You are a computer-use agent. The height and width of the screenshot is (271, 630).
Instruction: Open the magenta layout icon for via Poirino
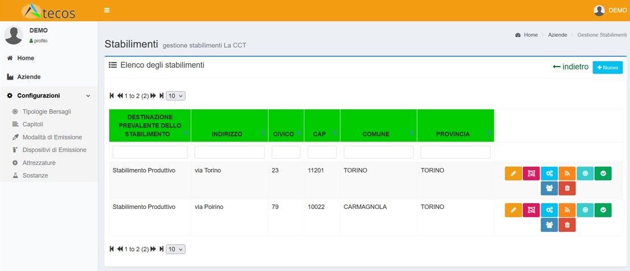pos(531,210)
